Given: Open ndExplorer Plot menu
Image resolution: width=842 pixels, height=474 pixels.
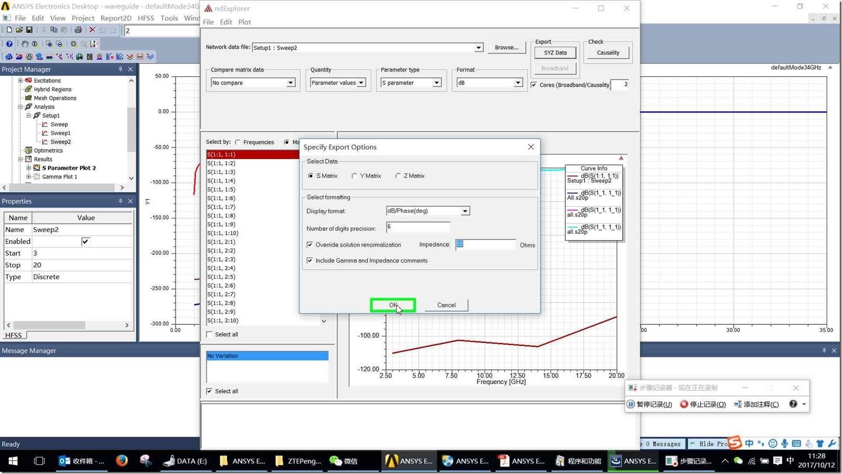Looking at the screenshot, I should [x=244, y=22].
